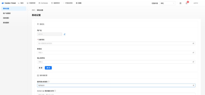
Task: Open 客户端管理 in the sidebar
Action: coord(14,13)
